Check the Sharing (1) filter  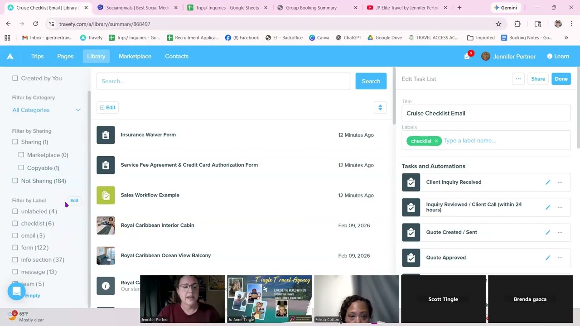(15, 142)
